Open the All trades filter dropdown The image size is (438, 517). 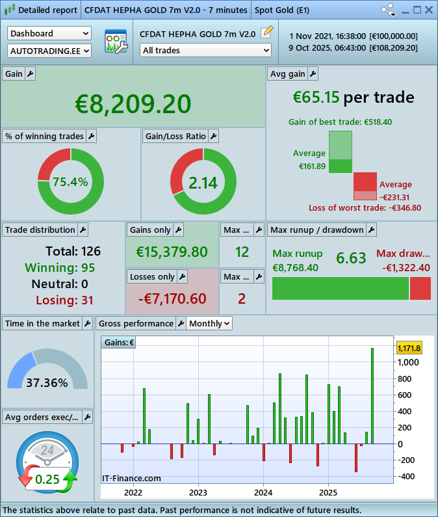[205, 50]
